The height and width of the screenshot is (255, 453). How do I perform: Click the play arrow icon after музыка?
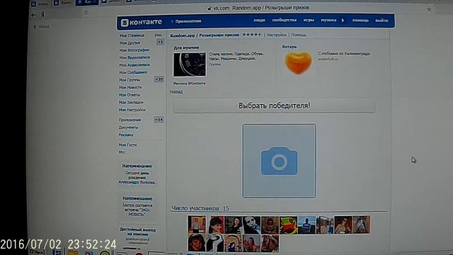[343, 21]
